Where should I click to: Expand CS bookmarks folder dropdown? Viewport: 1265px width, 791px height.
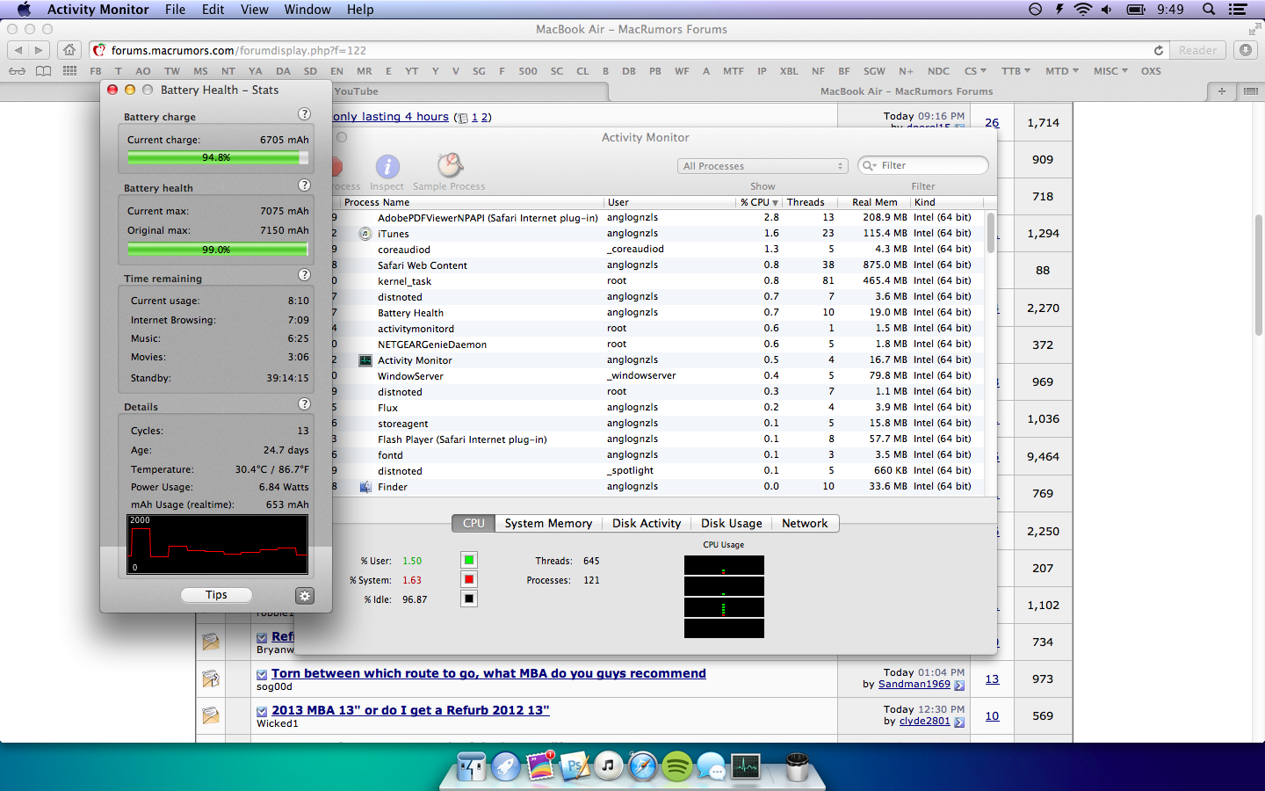point(975,71)
